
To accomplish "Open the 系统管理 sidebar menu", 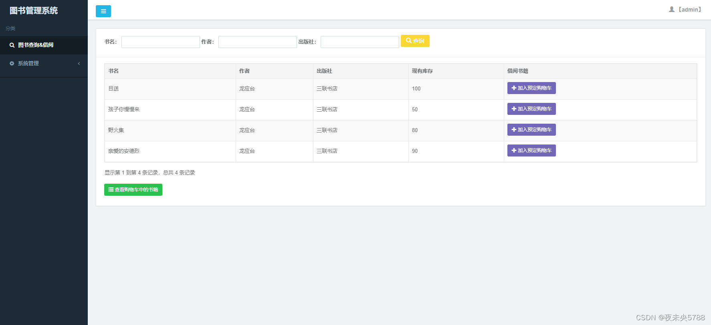I will click(44, 64).
